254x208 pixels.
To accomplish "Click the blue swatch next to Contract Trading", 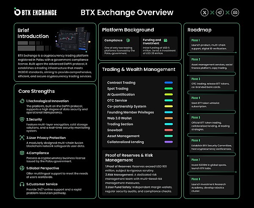I will point(168,83).
